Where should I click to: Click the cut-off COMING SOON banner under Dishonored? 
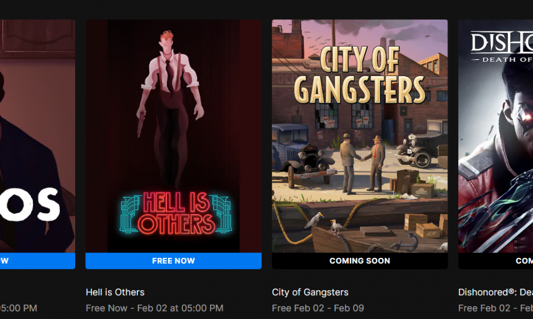[496, 261]
